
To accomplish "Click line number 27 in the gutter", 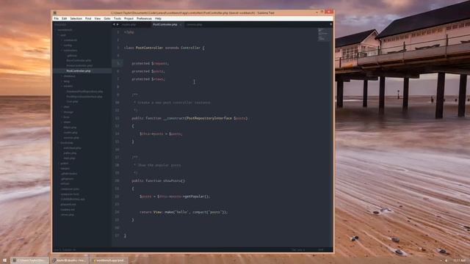I will click(117, 235).
